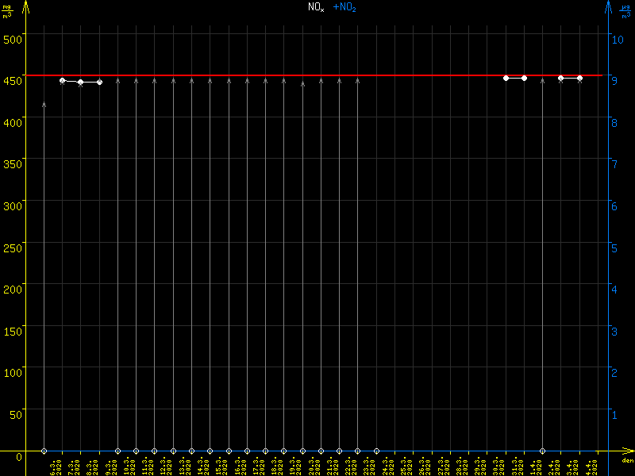
Task: Click the white data point at 31.3.2020
Action: 506,78
